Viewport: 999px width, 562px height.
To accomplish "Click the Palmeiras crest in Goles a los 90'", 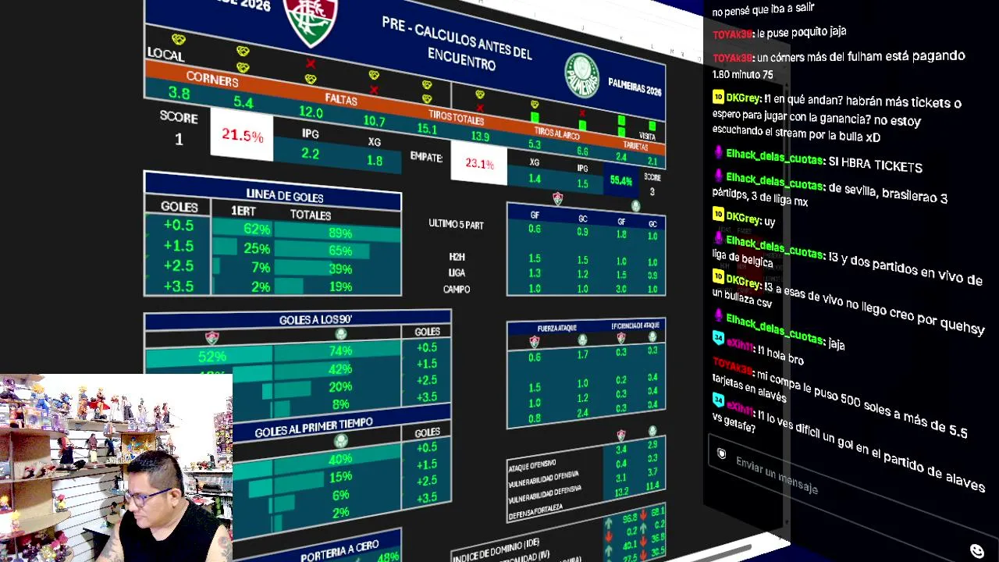I will pos(341,334).
